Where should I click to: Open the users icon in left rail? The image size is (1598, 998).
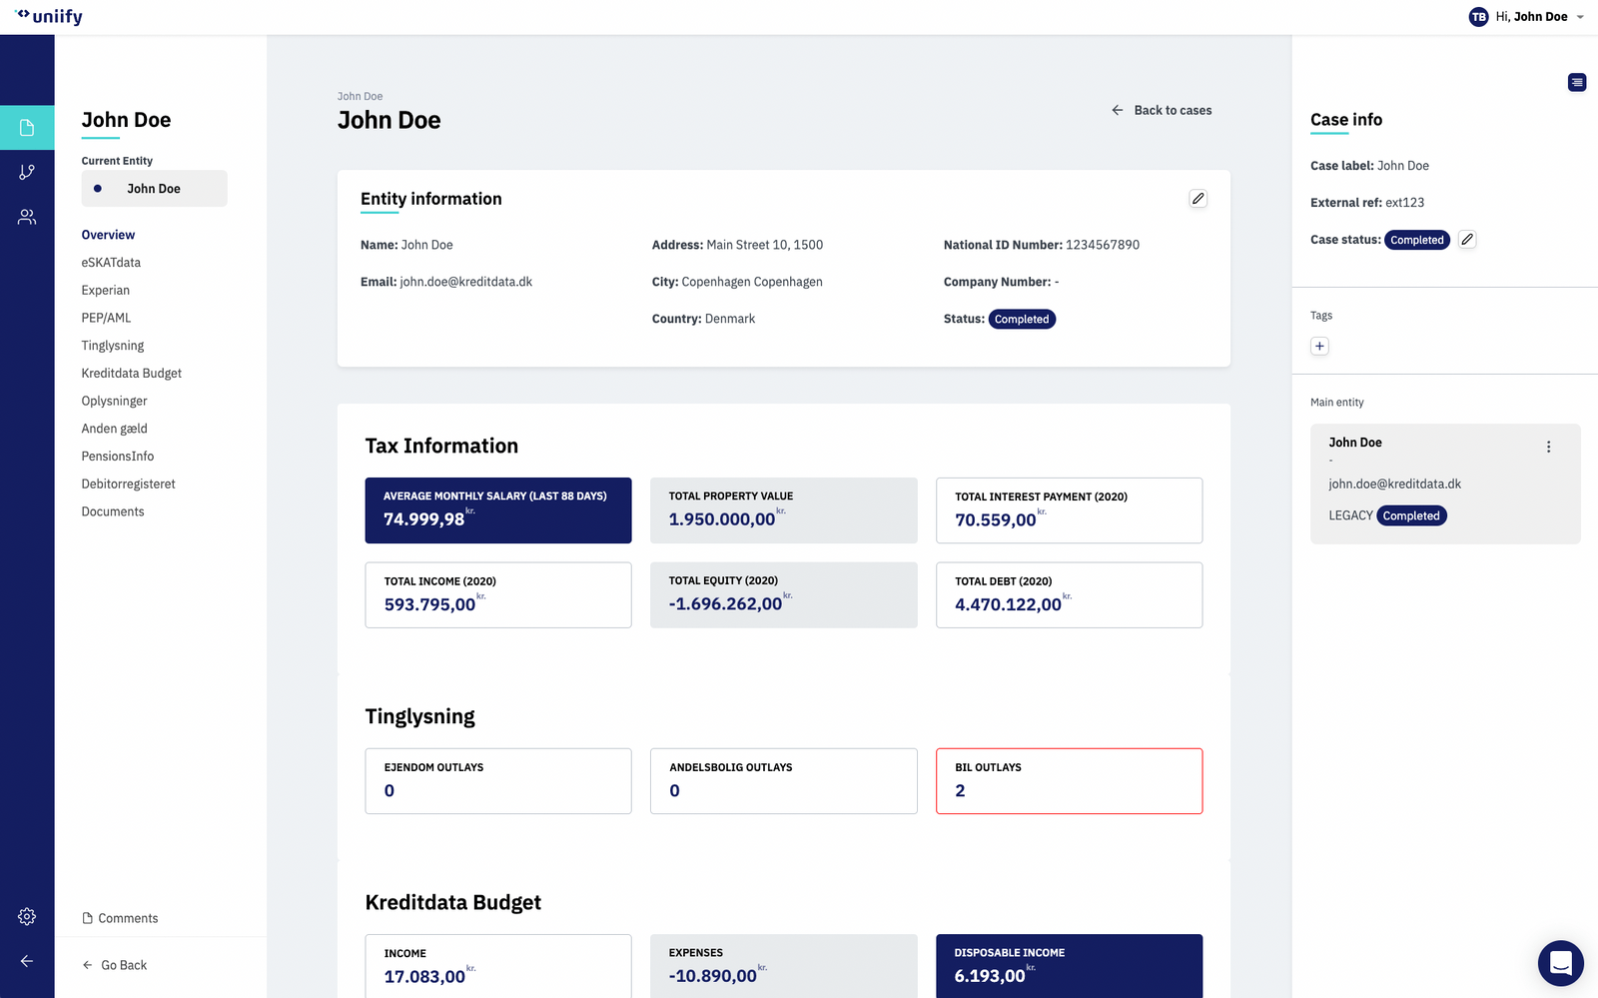pyautogui.click(x=27, y=217)
